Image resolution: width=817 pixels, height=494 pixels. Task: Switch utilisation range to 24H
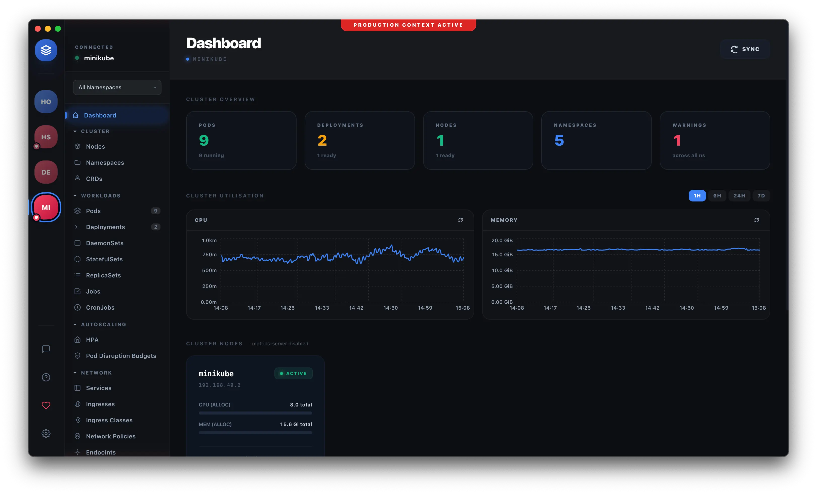pos(739,196)
